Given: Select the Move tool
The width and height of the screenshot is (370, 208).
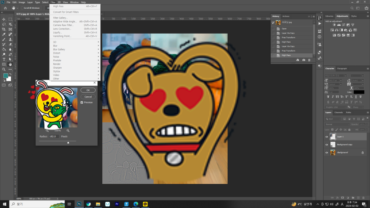Looking at the screenshot, I should (4, 19).
